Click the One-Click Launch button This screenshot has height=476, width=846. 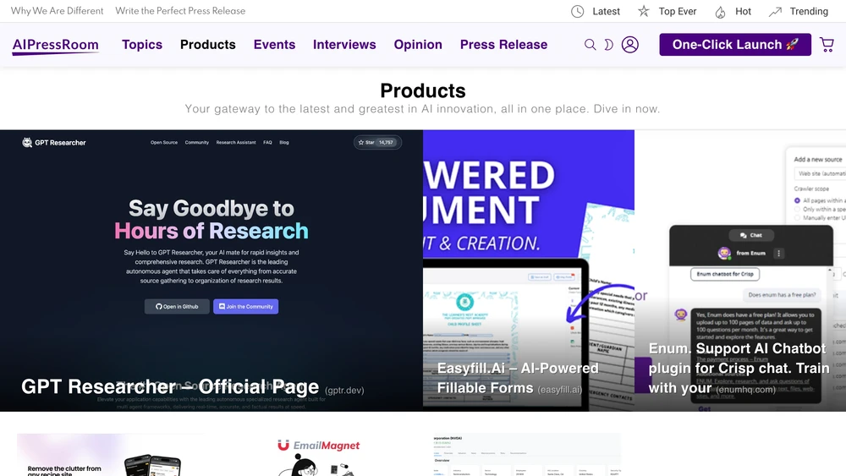(x=735, y=45)
